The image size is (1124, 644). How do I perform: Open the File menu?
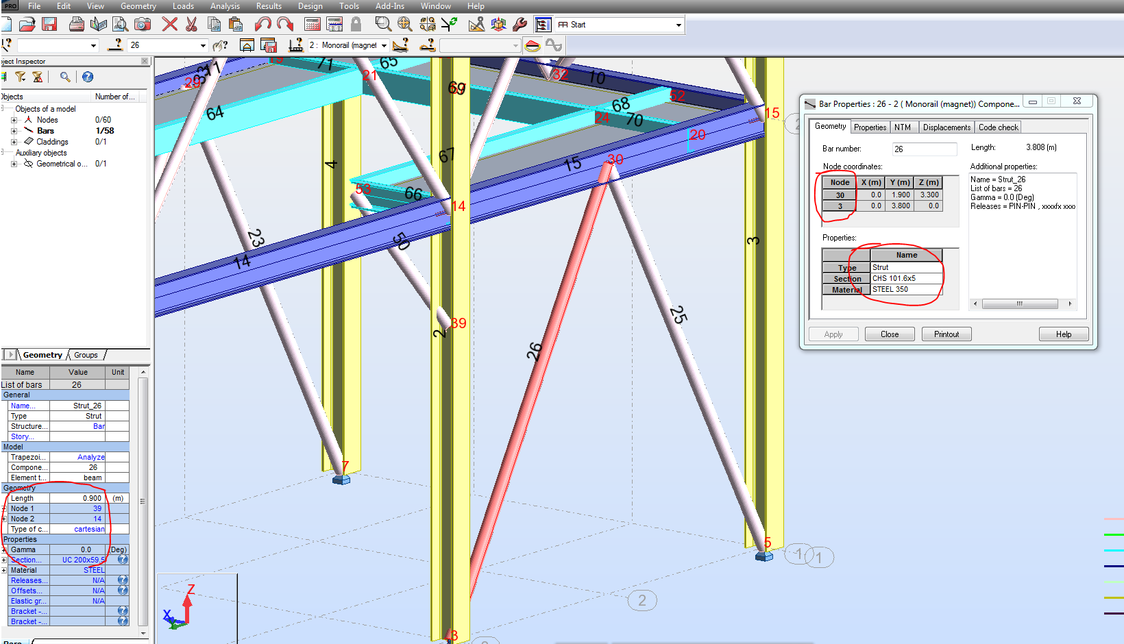tap(34, 6)
